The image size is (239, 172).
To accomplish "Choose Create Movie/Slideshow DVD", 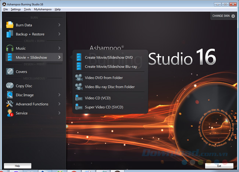I will [108, 57].
